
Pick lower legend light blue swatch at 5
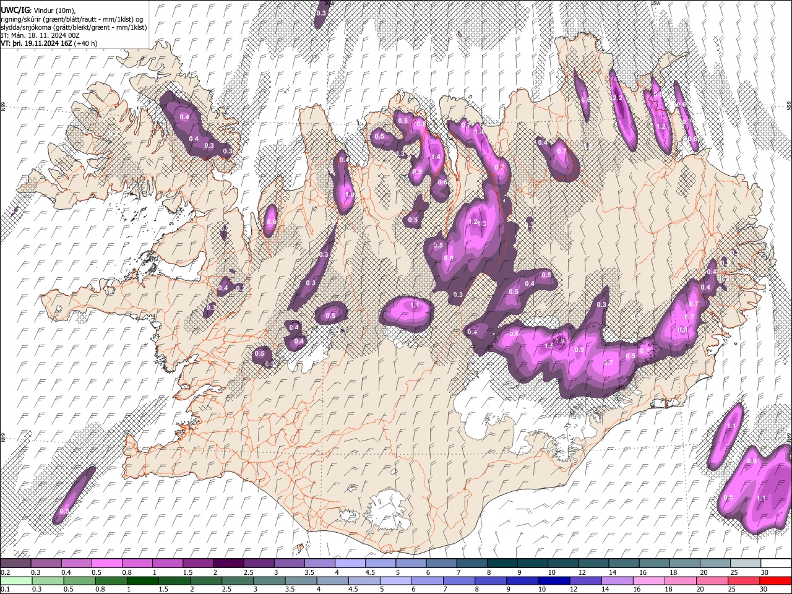pos(395,581)
